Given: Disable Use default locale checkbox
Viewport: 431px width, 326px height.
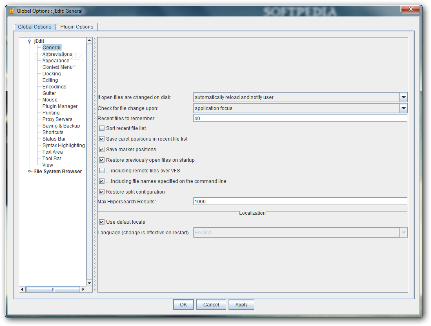Looking at the screenshot, I should pos(102,222).
